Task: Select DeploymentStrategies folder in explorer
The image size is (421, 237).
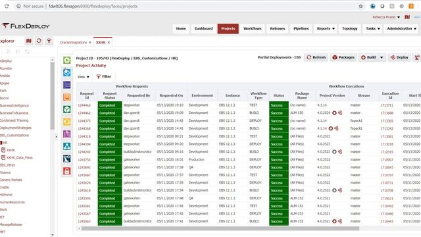Action: pos(16,128)
